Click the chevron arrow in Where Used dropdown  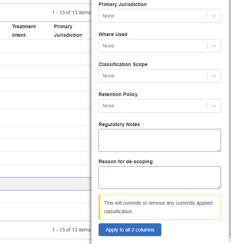[214, 46]
